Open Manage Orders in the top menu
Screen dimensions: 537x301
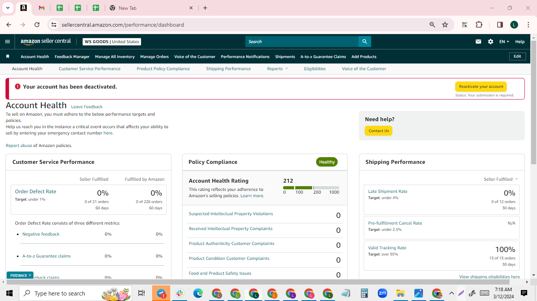(x=154, y=56)
